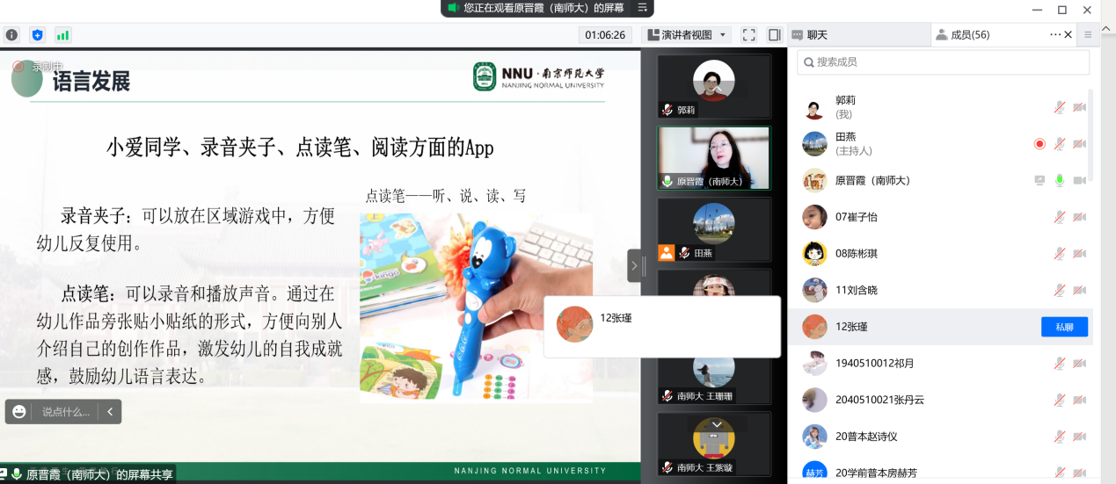The width and height of the screenshot is (1116, 484).
Task: Toggle the green microphone for 原晋霞
Action: click(x=1060, y=180)
